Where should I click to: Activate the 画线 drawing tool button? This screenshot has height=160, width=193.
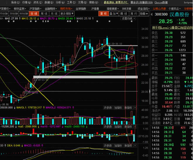(x=124, y=14)
